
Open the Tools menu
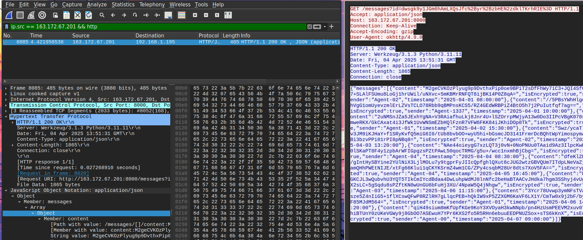(201, 4)
